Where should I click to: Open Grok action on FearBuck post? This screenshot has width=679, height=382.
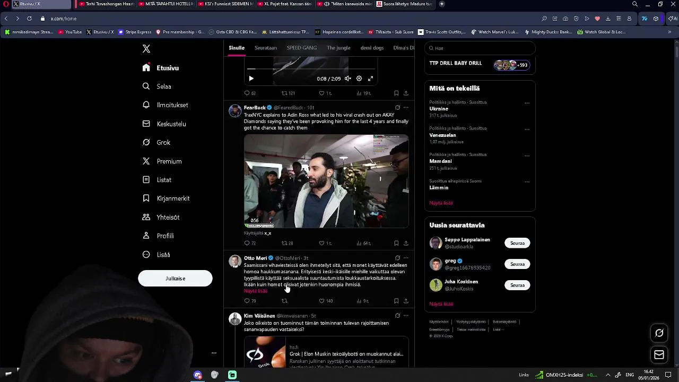(x=397, y=107)
